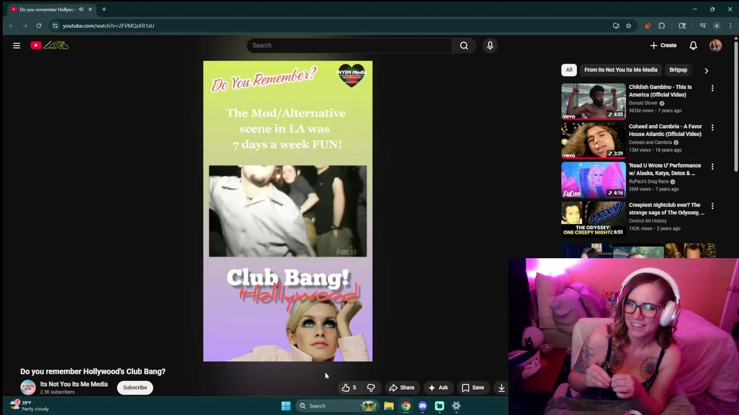Open the weather widget showing 39°F

click(29, 406)
